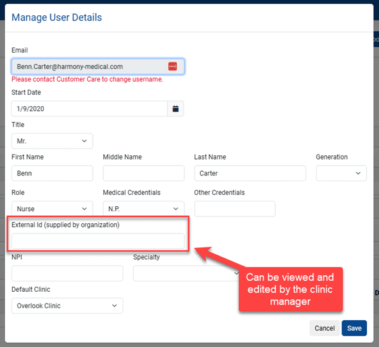Screen dimensions: 379x347
Task: Click the Save button
Action: [x=354, y=328]
